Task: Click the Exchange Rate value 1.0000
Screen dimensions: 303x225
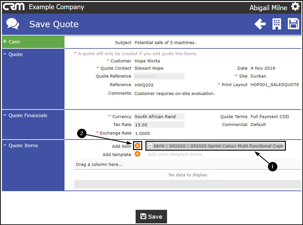Action: point(142,133)
